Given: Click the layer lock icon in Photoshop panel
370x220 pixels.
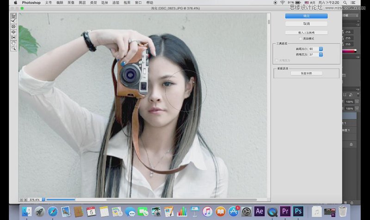Looking at the screenshot, I should pos(351,144).
